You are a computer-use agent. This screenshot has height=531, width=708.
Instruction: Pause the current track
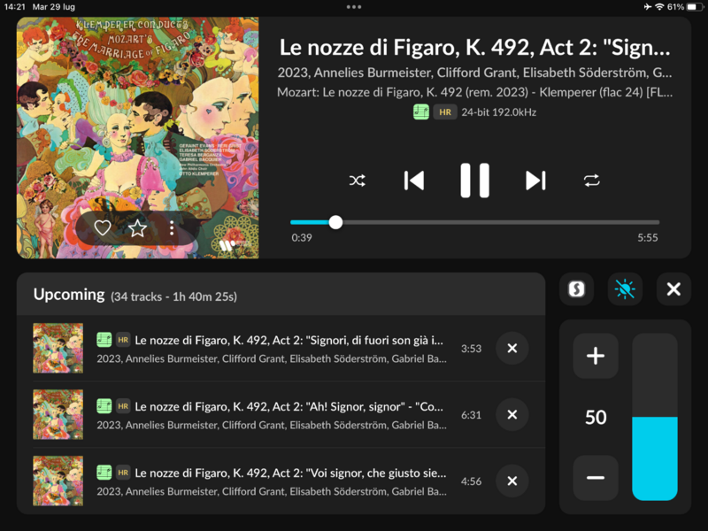(474, 181)
